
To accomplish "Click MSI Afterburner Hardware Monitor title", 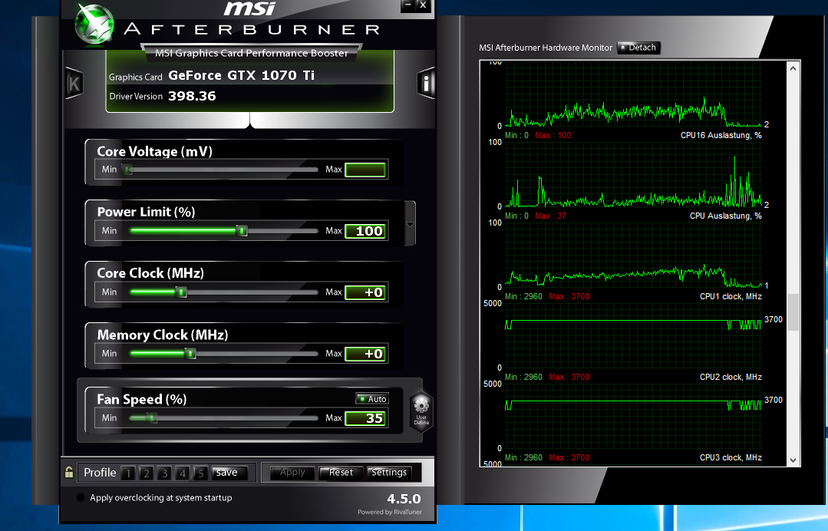I will [546, 48].
